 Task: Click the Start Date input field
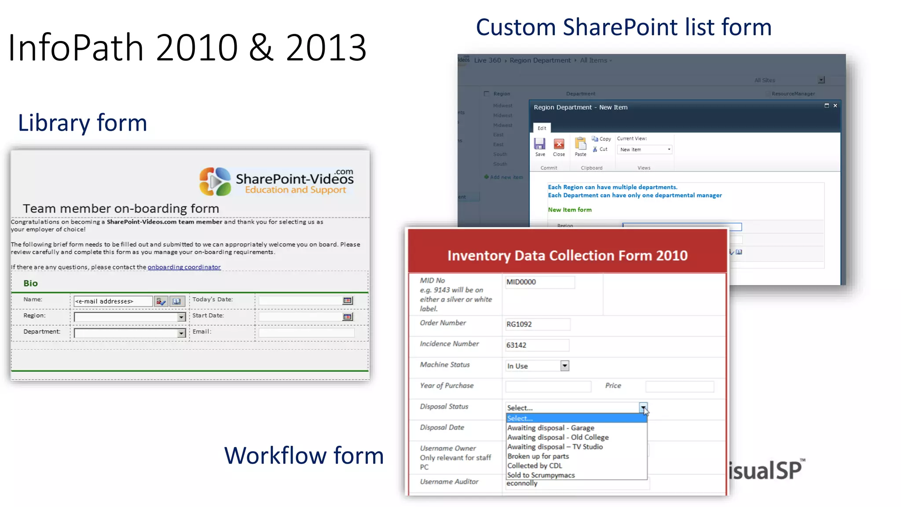coord(301,317)
